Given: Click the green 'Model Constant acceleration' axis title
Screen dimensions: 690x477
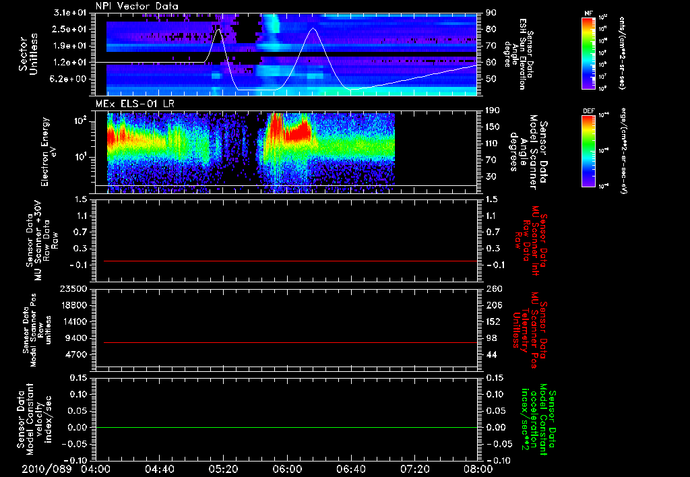Looking at the screenshot, I should click(x=538, y=419).
